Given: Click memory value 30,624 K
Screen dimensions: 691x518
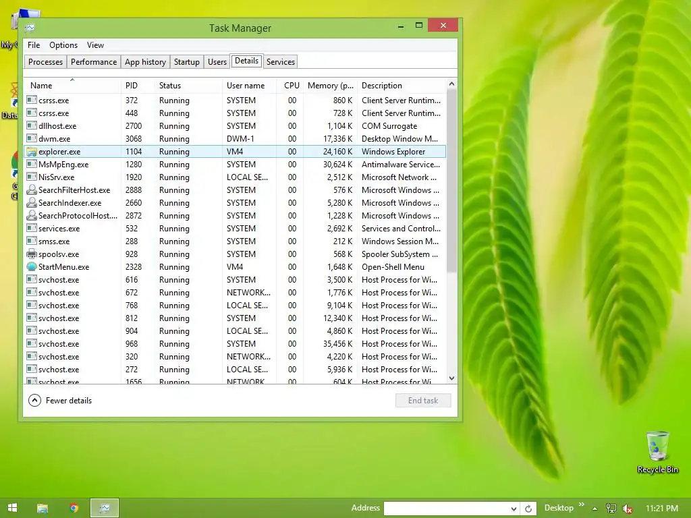Looking at the screenshot, I should click(337, 165).
